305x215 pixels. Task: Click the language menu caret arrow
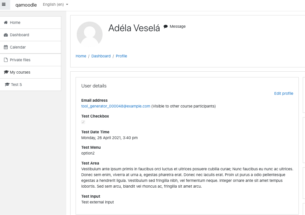(67, 5)
